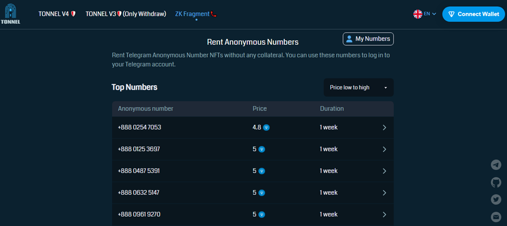Open the Telegram social icon
The width and height of the screenshot is (507, 226).
pos(496,165)
